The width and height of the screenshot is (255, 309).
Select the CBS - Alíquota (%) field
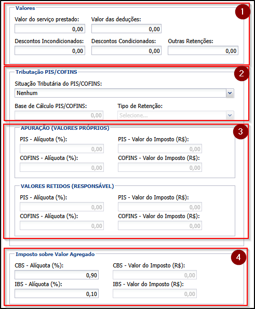click(57, 275)
